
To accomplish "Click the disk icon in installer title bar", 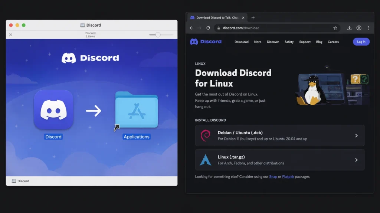I will coord(82,25).
